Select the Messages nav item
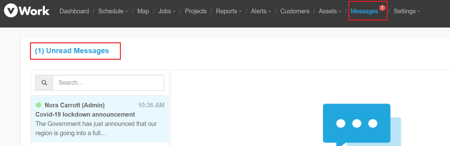 click(x=364, y=11)
